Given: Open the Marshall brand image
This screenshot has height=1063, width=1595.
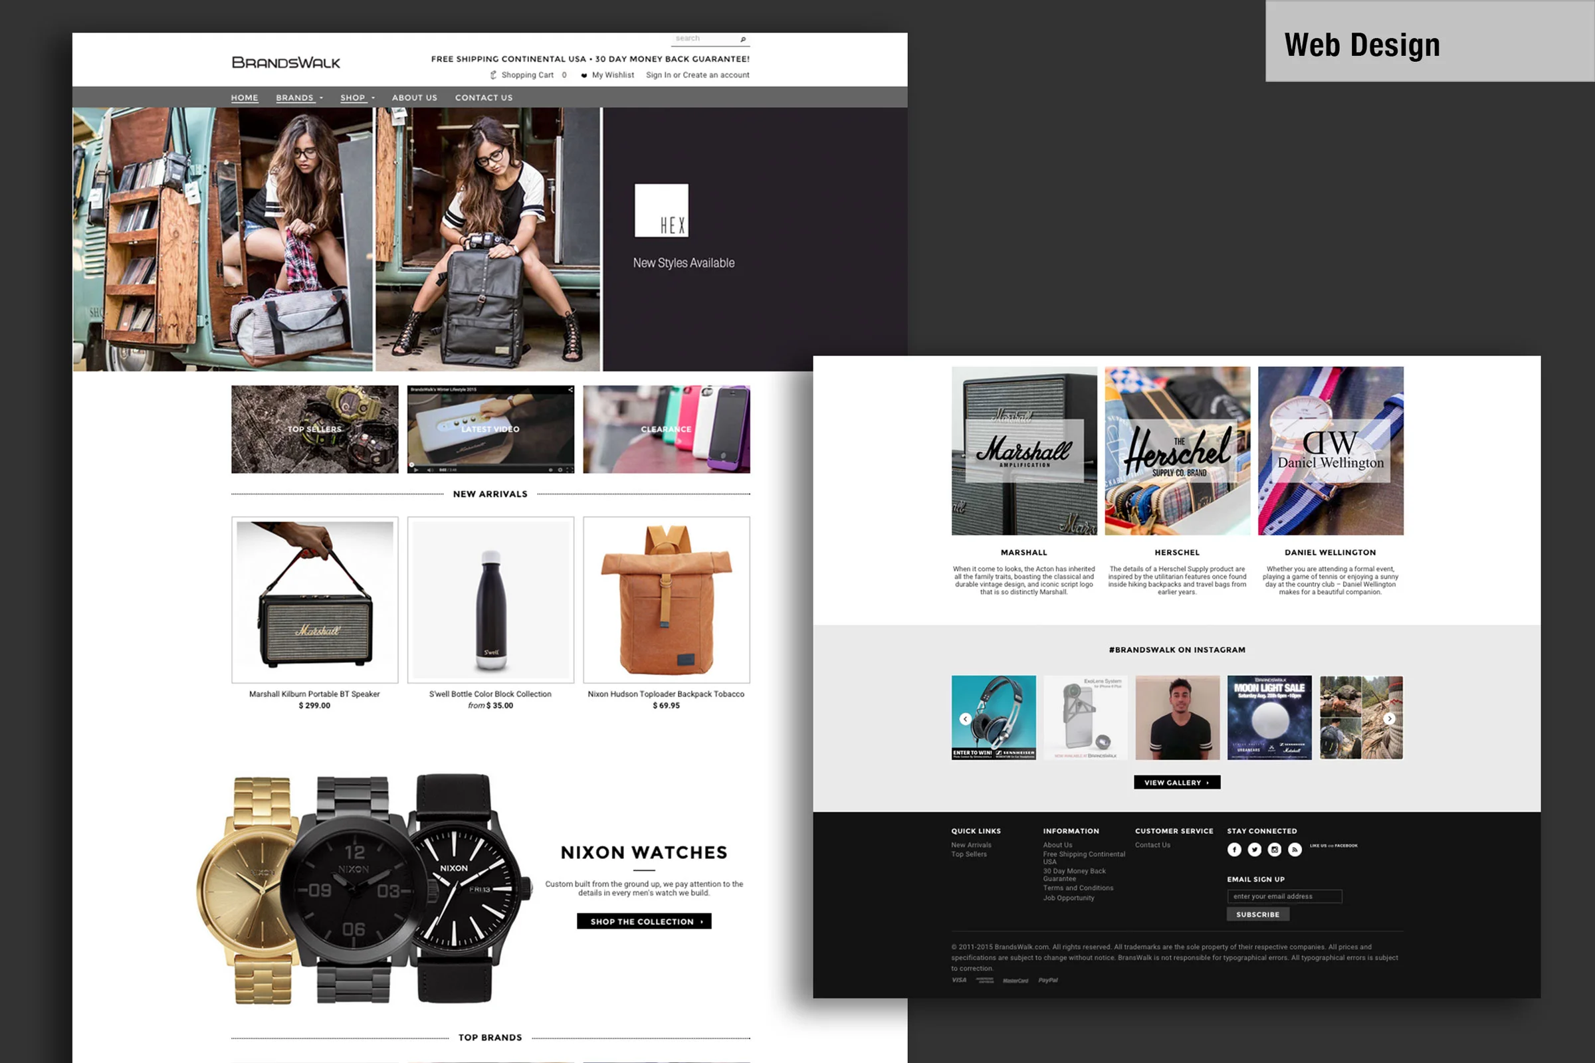Looking at the screenshot, I should (1024, 451).
